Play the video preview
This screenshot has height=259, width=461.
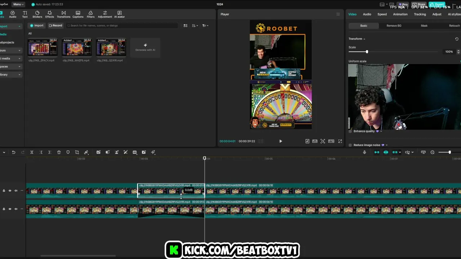(x=281, y=141)
